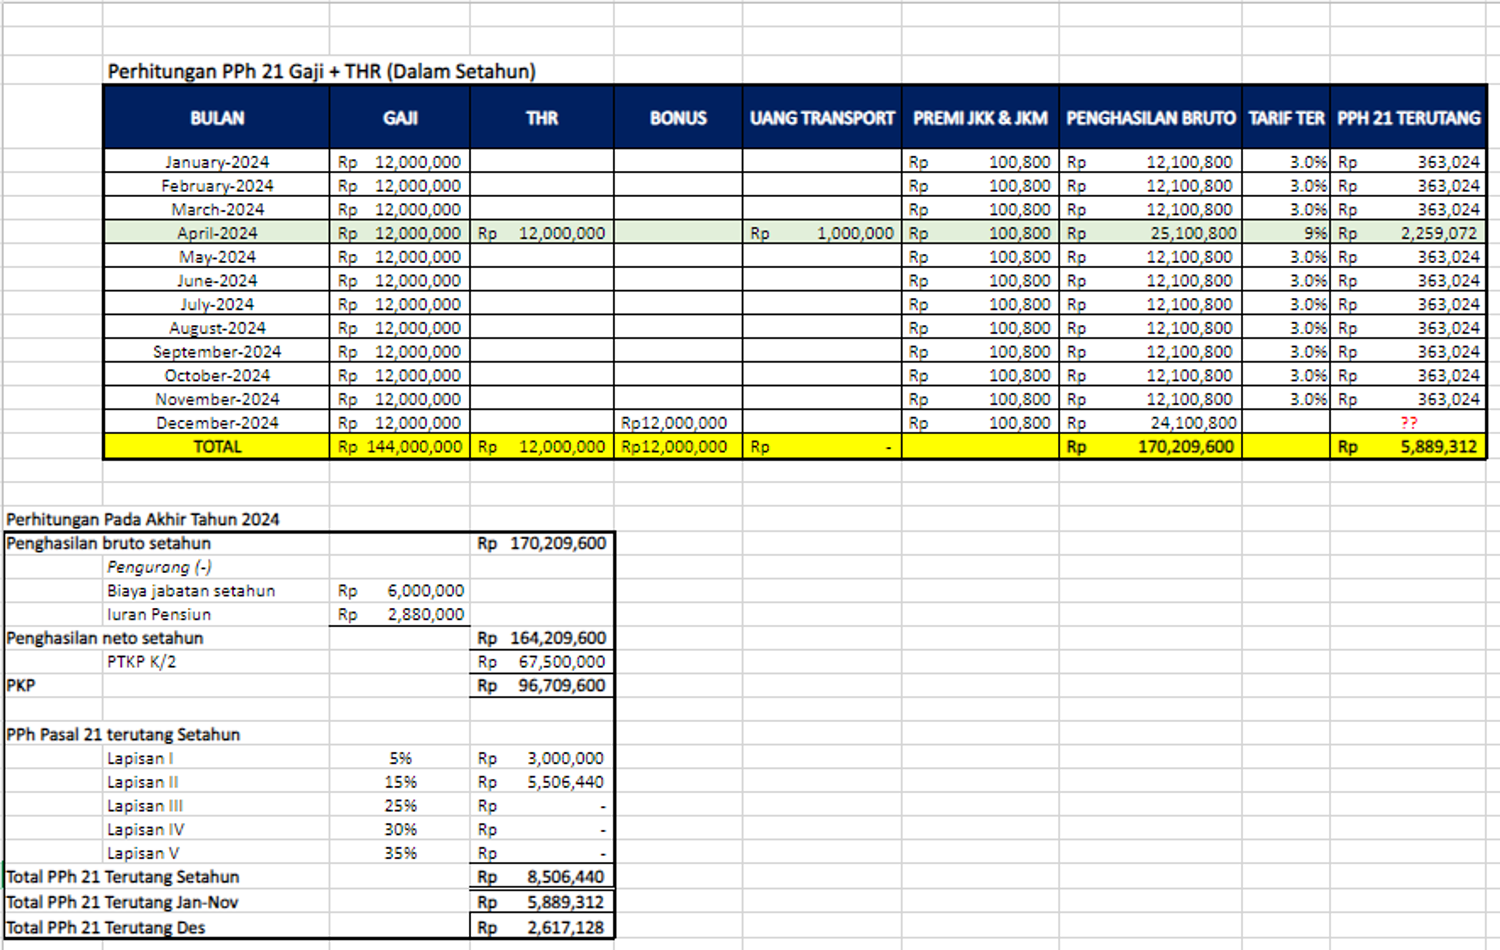
Task: Select Total PPh 21 Terutang Des value
Action: tap(542, 927)
